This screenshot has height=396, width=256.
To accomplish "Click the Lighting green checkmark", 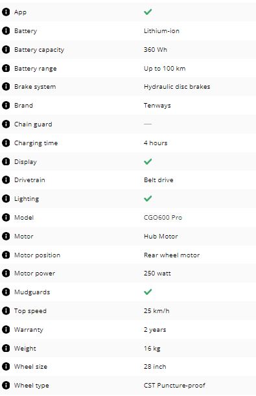I will 148,198.
